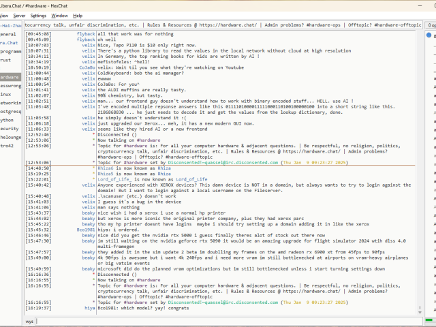Screen dimensions: 436x327
Task: Click nickname CoJaBo at the 10:50:19 message
Action: coord(87,67)
